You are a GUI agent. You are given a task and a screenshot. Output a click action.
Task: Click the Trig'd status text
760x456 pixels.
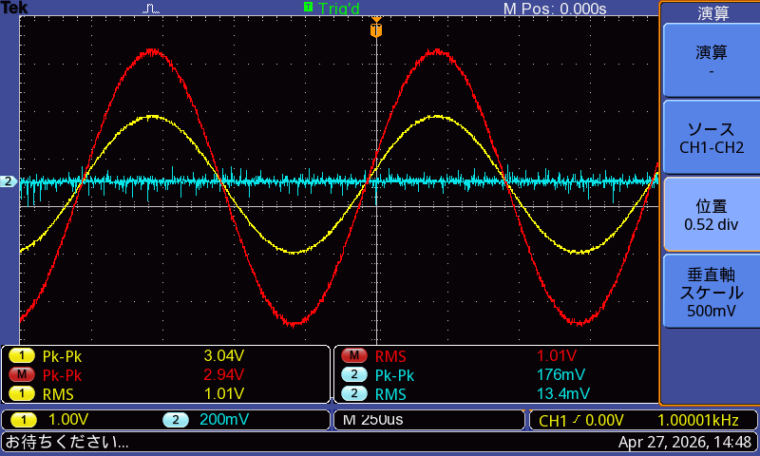pos(339,9)
